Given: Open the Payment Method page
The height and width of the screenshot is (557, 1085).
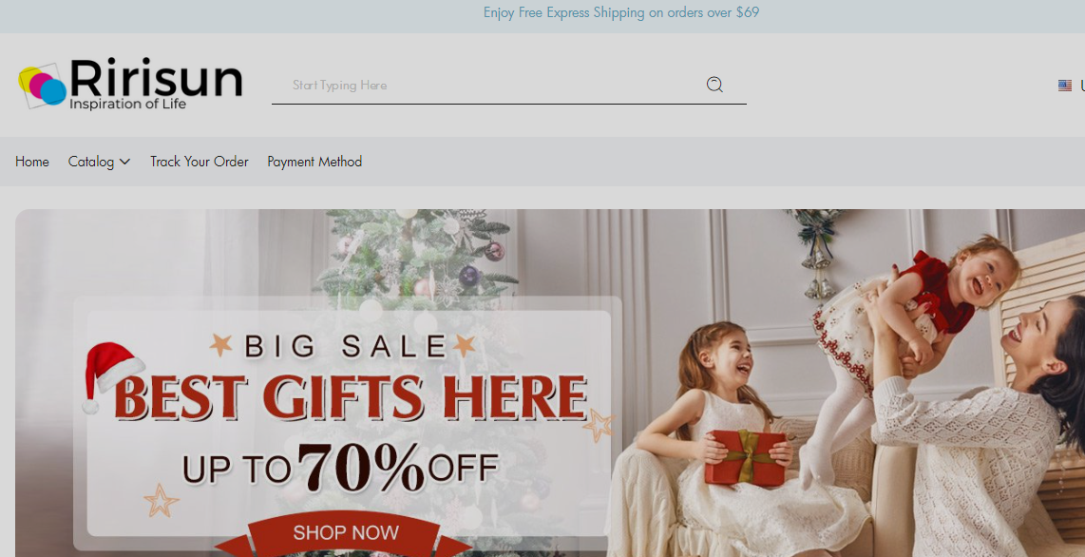Looking at the screenshot, I should coord(314,162).
